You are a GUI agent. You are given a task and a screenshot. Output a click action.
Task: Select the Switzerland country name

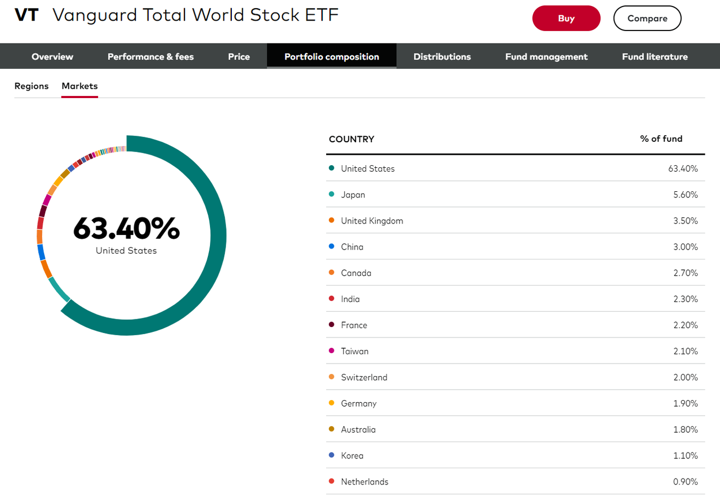(x=364, y=377)
